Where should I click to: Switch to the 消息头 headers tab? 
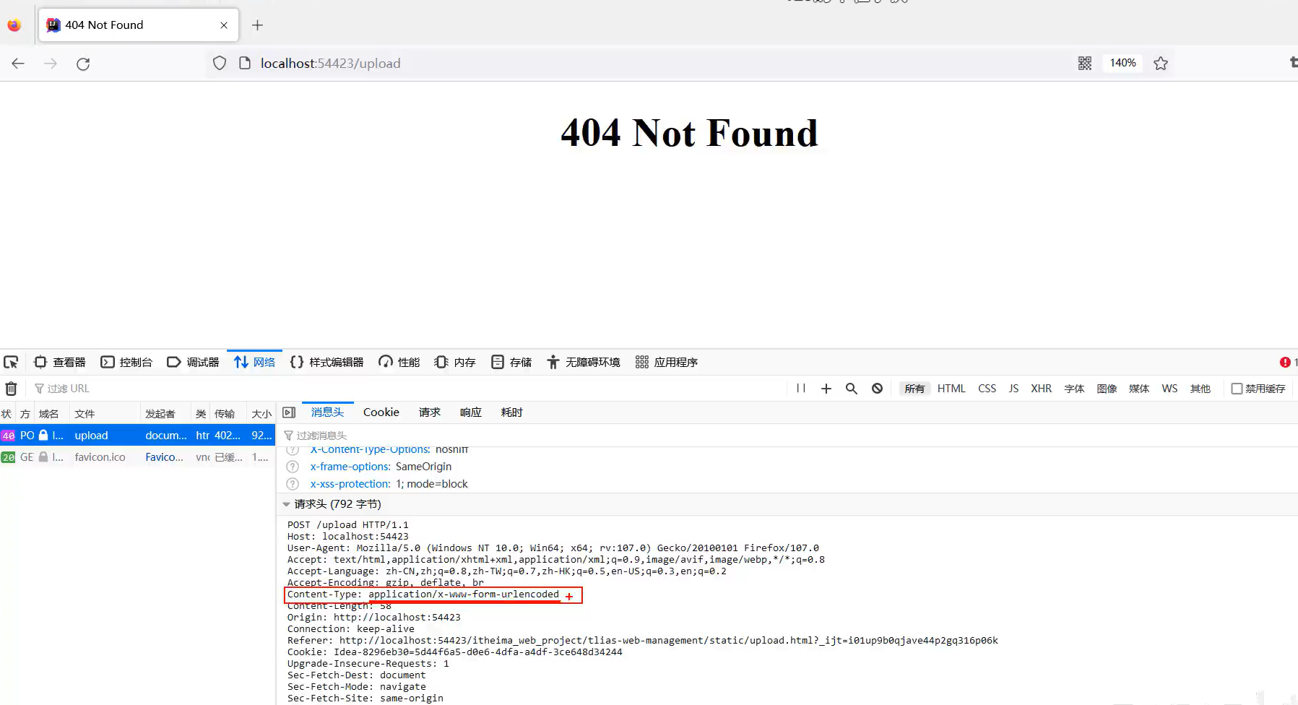[x=327, y=412]
